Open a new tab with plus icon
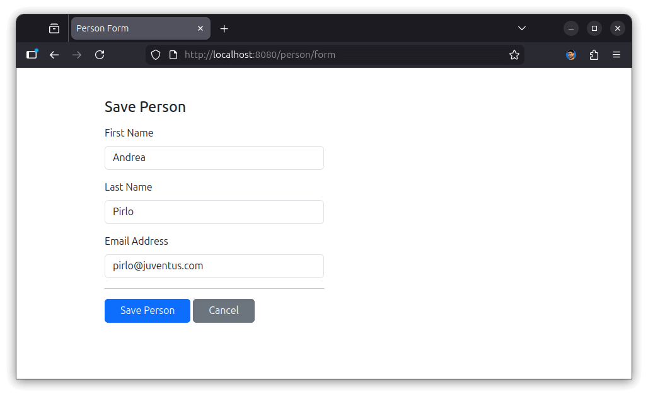648x397 pixels. [x=224, y=28]
